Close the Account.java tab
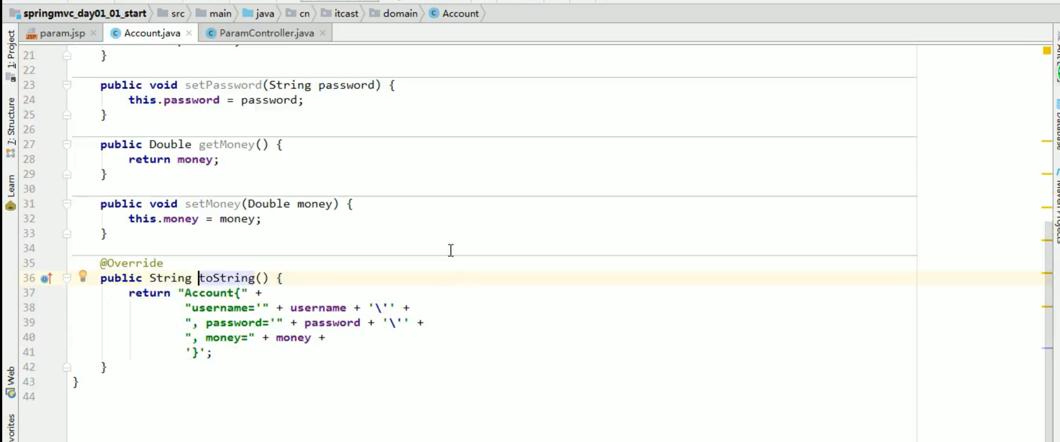 (189, 33)
